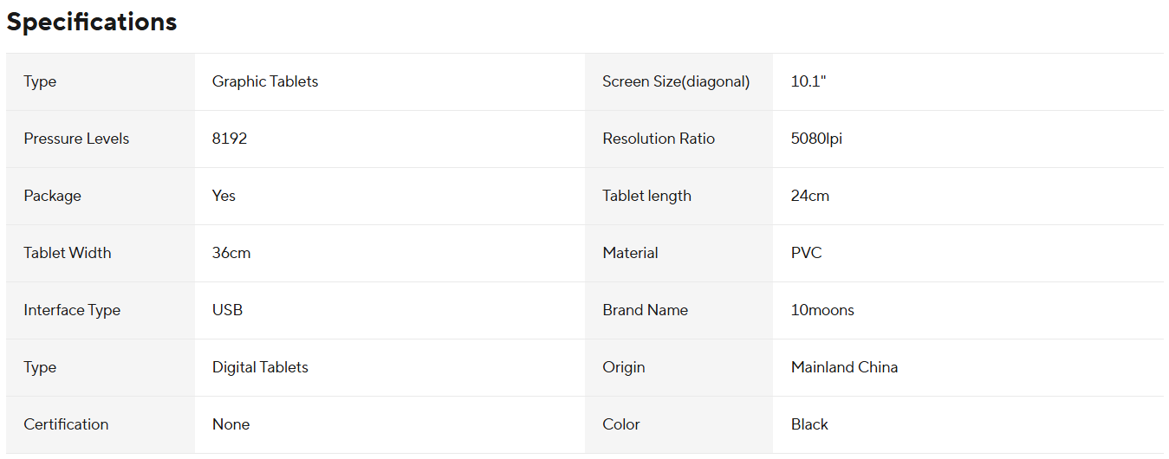This screenshot has width=1169, height=459.
Task: Click the 36cm width value
Action: (x=231, y=253)
